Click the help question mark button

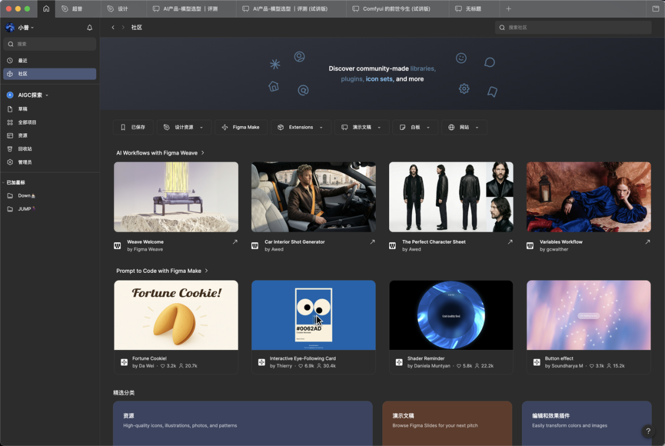point(648,431)
